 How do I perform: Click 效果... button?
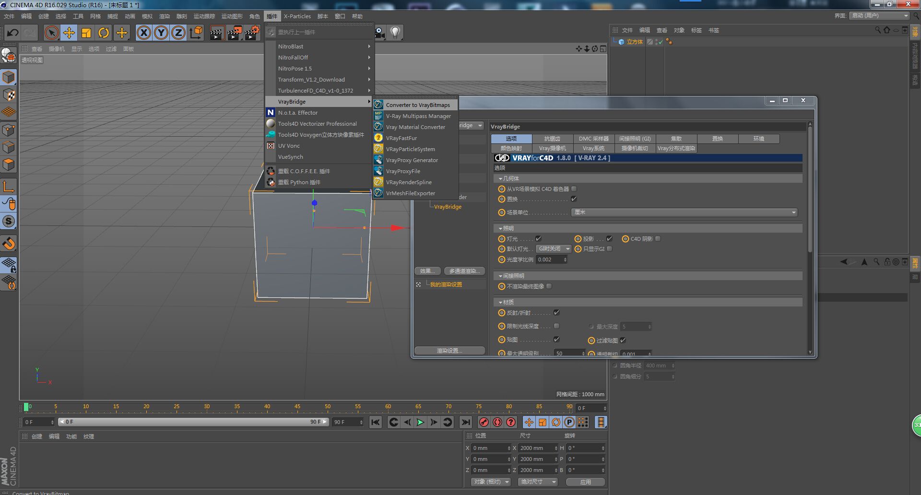pyautogui.click(x=427, y=271)
